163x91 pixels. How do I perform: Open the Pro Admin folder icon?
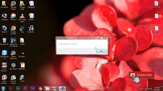click(x=4, y=5)
